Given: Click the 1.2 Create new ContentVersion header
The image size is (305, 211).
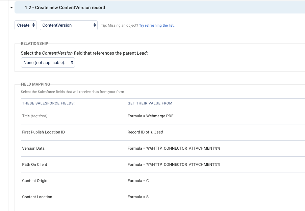Looking at the screenshot, I should (x=65, y=7).
